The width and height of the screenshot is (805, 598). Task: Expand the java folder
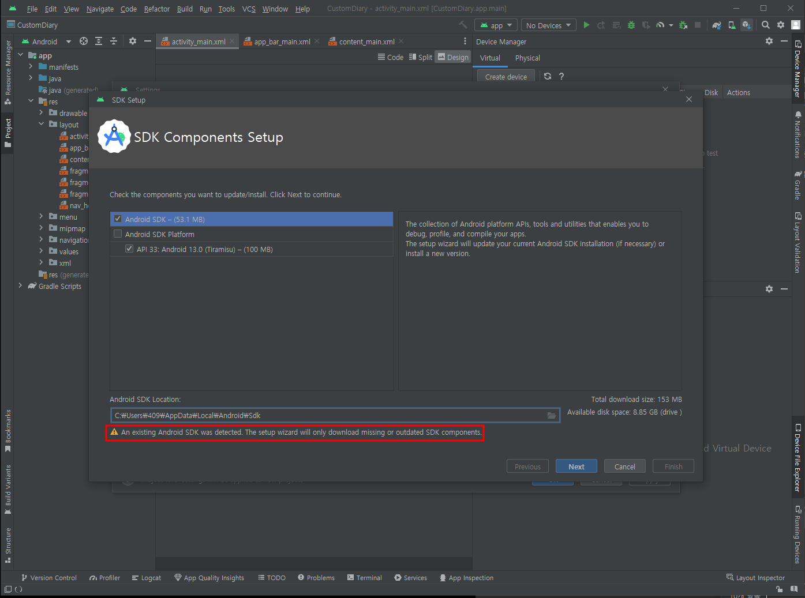click(31, 78)
